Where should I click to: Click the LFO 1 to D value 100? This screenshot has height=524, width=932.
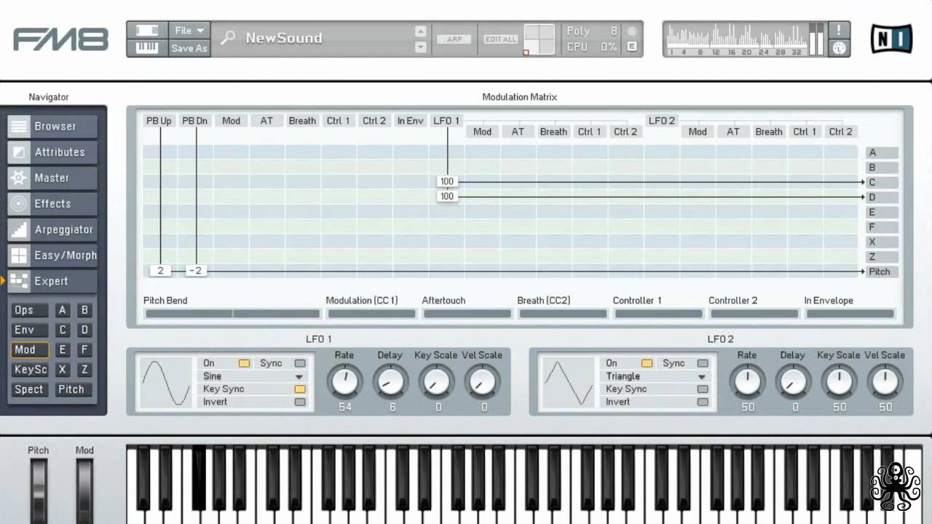[447, 196]
